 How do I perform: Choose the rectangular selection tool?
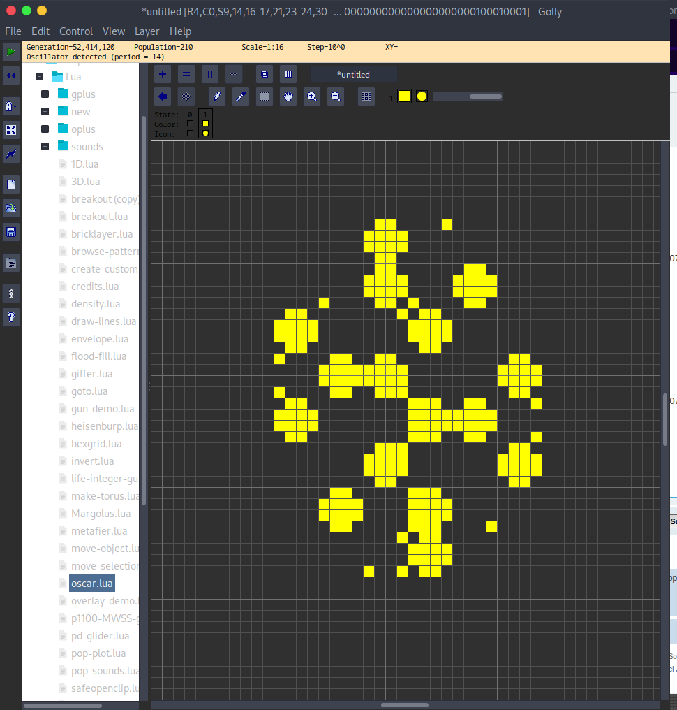265,96
